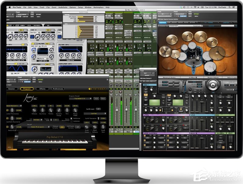243x184 pixels.
Task: Click the Apple logo menu icon
Action: [9, 7]
